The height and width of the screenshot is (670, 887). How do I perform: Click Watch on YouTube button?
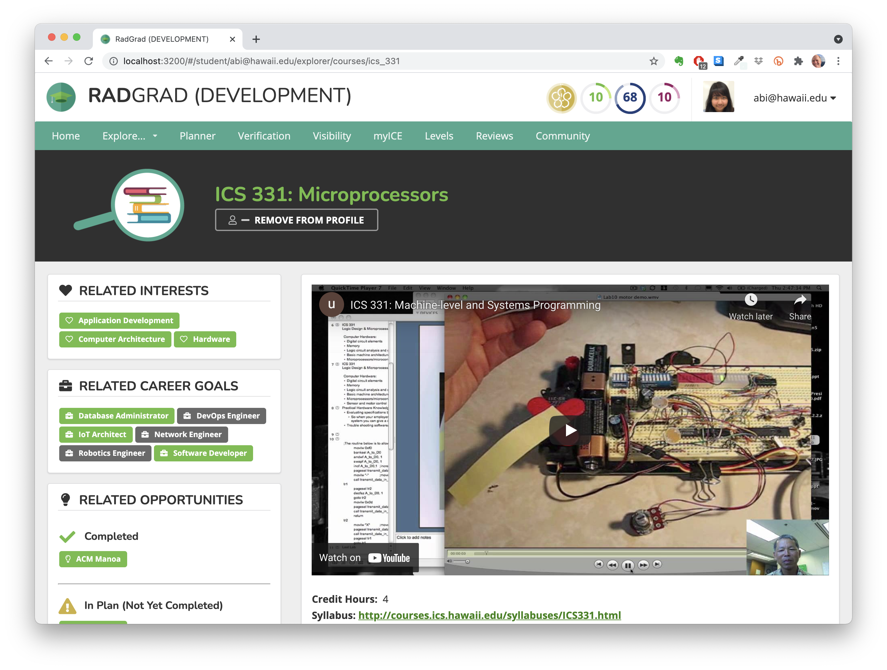point(365,558)
